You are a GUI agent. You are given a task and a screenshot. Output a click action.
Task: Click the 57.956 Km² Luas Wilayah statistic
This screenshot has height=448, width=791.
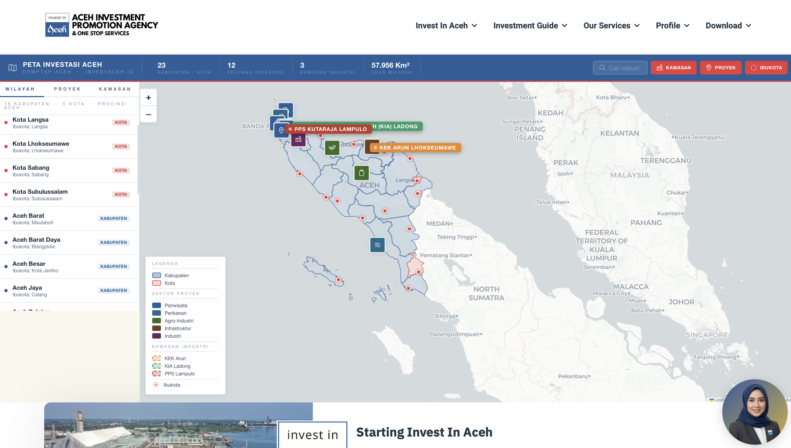(x=391, y=68)
